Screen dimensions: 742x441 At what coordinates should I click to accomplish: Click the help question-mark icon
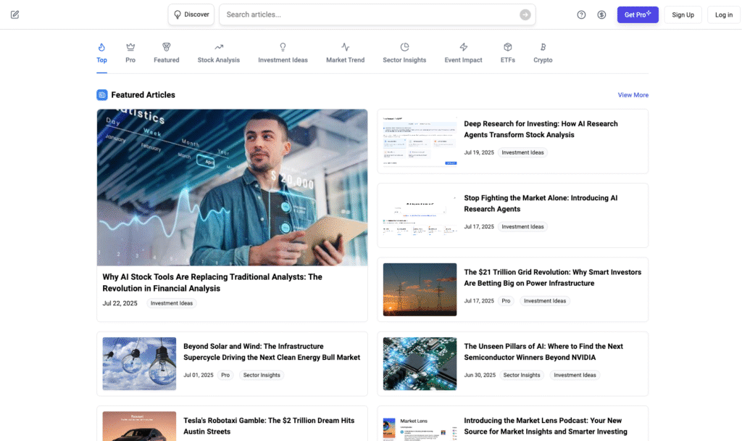click(581, 15)
